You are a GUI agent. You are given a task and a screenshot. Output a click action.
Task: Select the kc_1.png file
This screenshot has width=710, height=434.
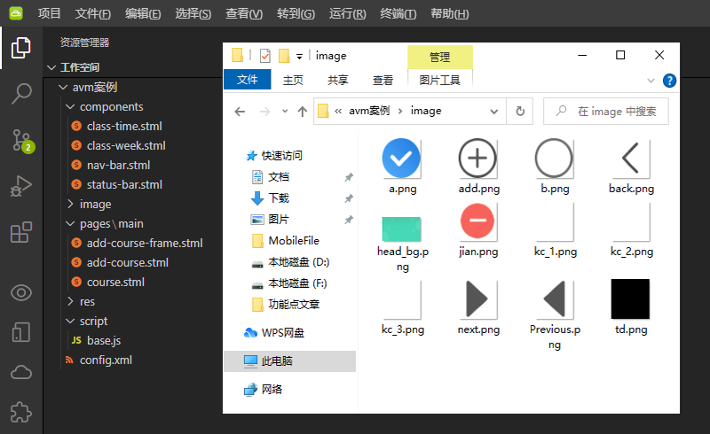coord(555,230)
